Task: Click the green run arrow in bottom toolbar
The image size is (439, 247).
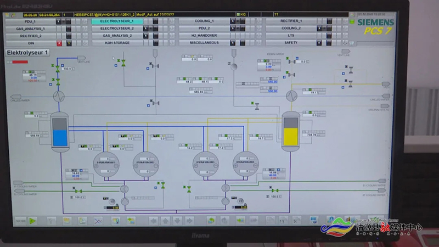Action: point(32,221)
